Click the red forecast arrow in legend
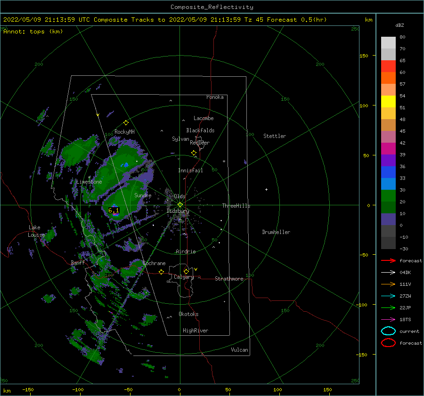 [388, 260]
